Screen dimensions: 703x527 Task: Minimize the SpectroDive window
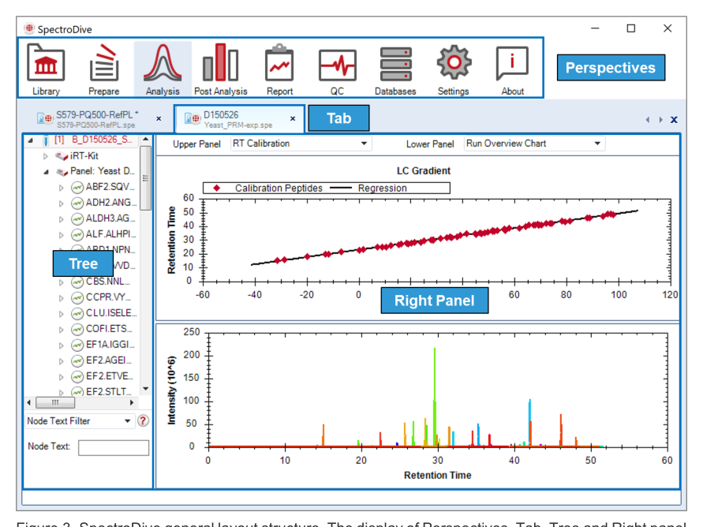595,28
